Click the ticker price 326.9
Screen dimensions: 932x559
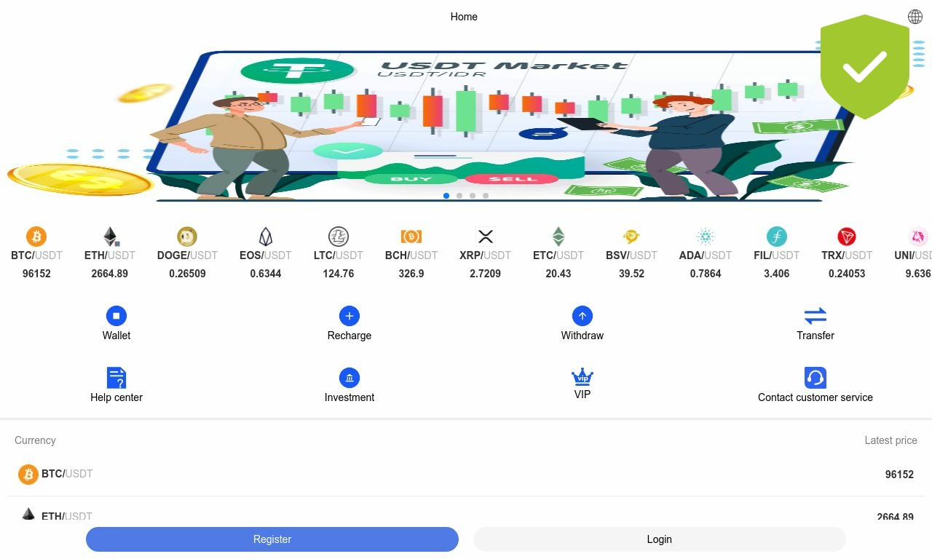click(x=411, y=274)
